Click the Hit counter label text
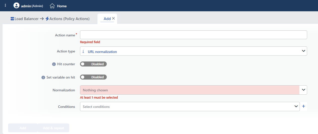This screenshot has height=134, width=318. 66,64
